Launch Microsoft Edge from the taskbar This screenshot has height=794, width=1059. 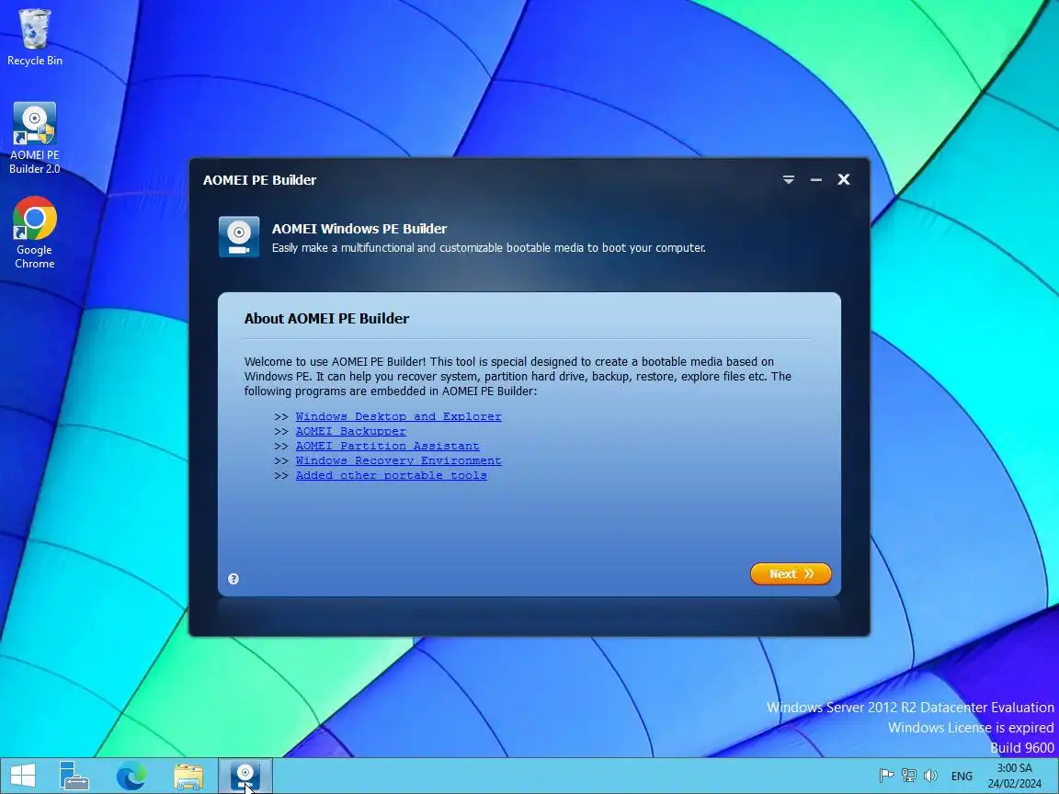tap(131, 776)
